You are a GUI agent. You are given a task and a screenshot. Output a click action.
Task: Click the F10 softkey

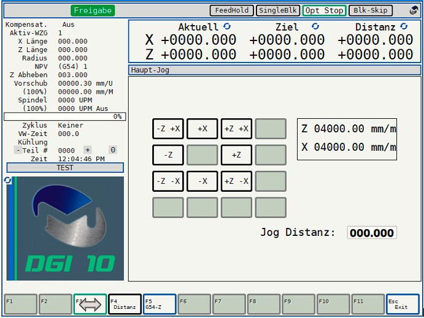(333, 305)
